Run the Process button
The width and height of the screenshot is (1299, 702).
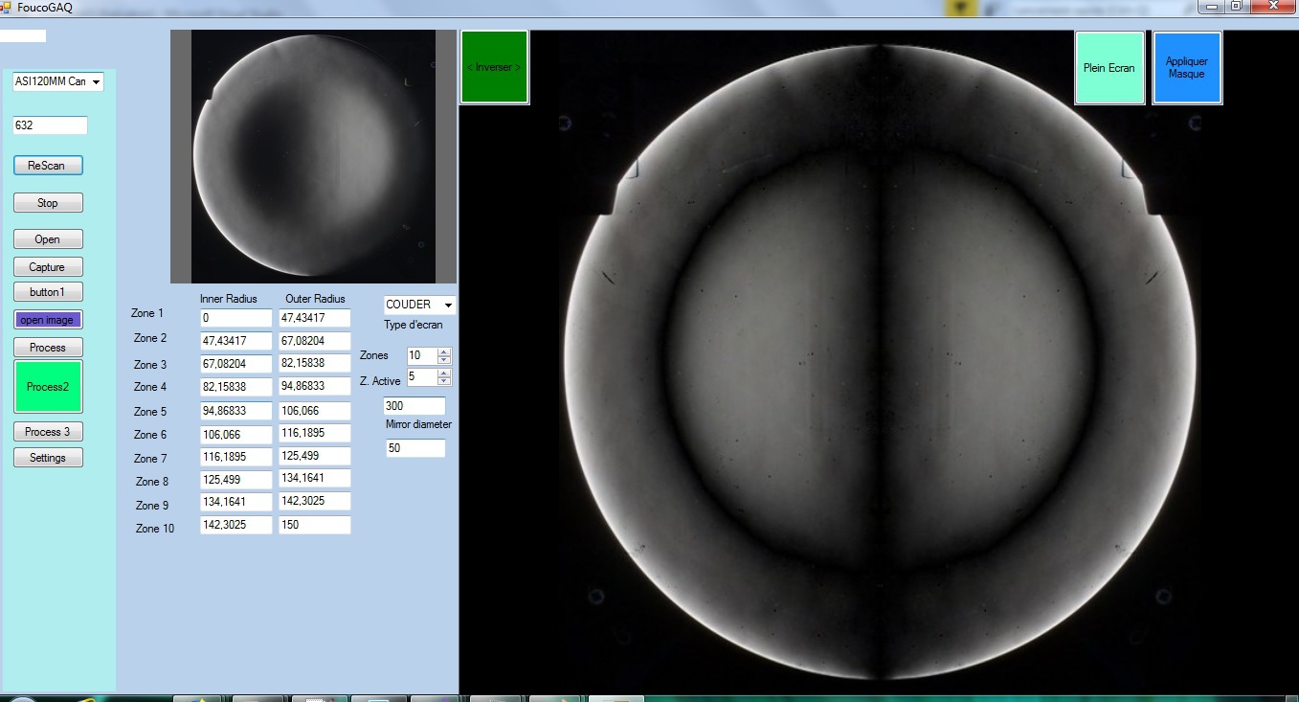coord(48,348)
